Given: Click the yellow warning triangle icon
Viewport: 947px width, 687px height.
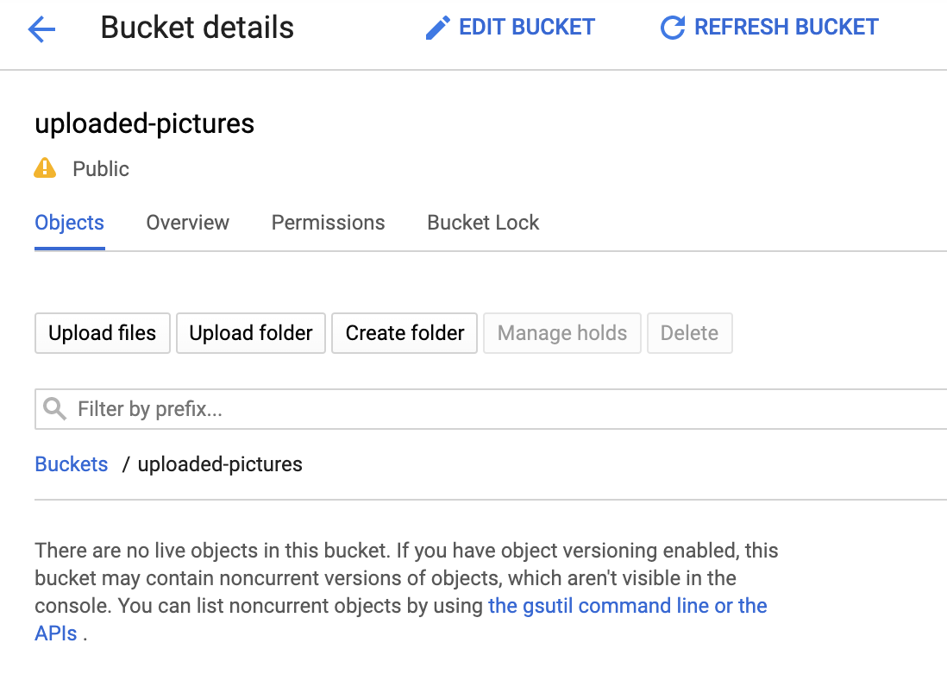Looking at the screenshot, I should [45, 168].
